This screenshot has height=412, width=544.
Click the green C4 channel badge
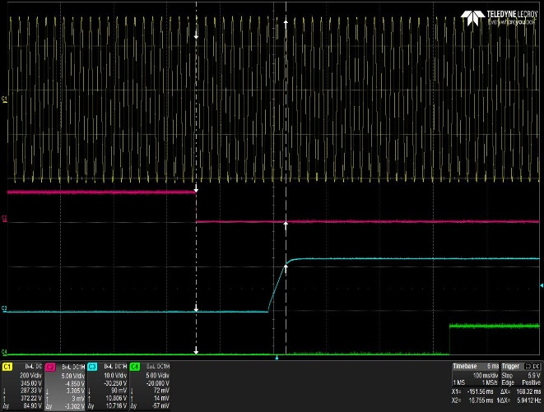click(x=134, y=365)
